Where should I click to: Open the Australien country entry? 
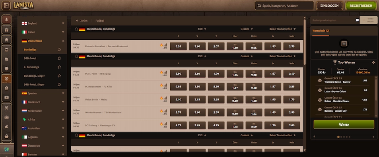coord(42,128)
